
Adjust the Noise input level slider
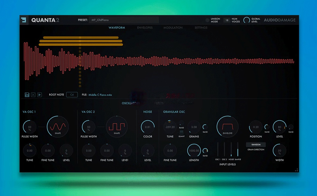(x=231, y=149)
